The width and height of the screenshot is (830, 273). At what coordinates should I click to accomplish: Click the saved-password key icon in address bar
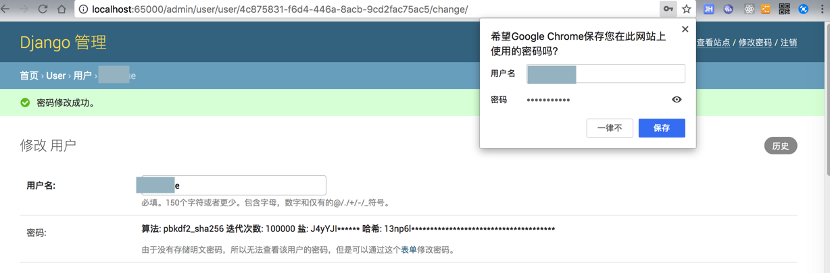668,9
